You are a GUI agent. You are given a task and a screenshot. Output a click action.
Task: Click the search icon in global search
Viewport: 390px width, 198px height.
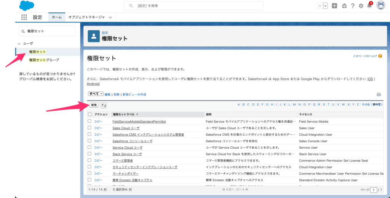coord(131,6)
